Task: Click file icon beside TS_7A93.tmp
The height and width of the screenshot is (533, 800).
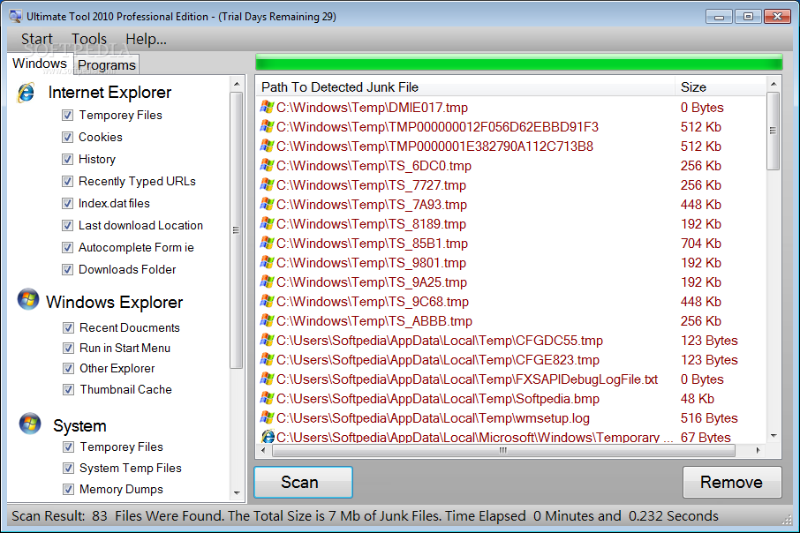Action: click(x=267, y=204)
